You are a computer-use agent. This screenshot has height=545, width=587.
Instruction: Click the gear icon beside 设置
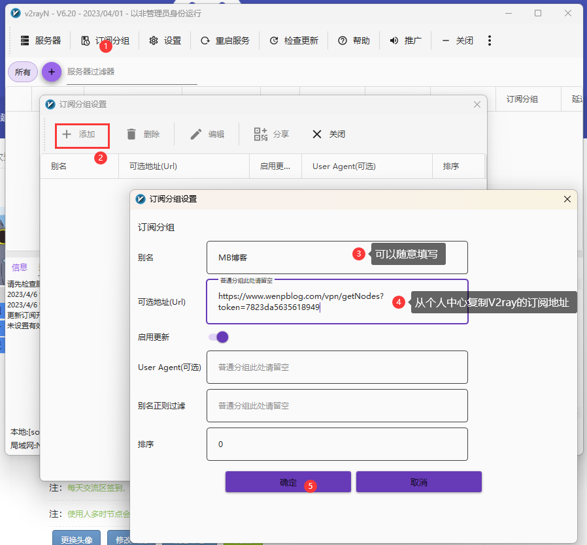coord(154,40)
